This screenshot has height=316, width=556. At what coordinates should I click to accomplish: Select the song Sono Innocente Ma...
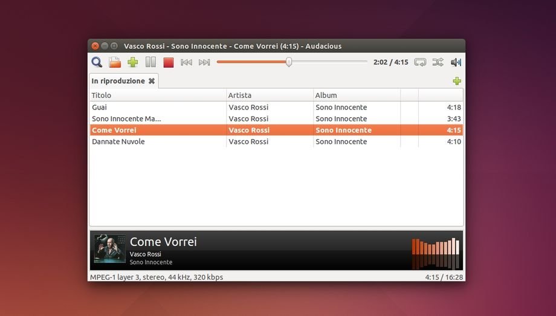[126, 119]
